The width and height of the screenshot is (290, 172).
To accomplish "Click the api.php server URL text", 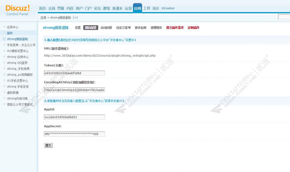I will [100, 55].
